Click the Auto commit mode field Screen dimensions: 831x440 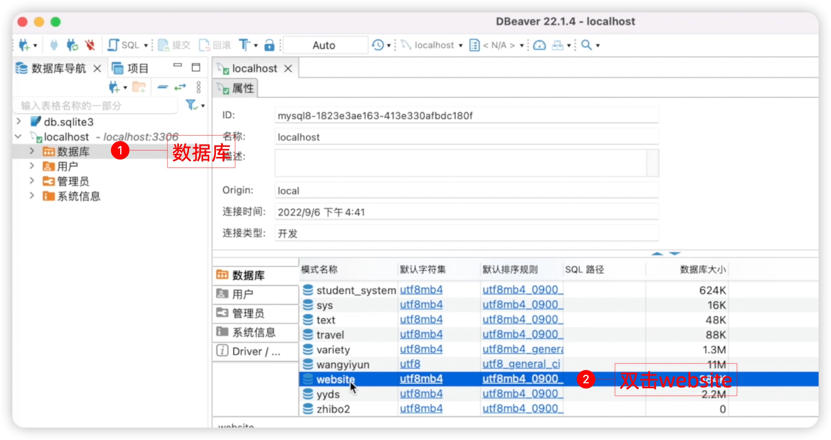click(x=325, y=45)
